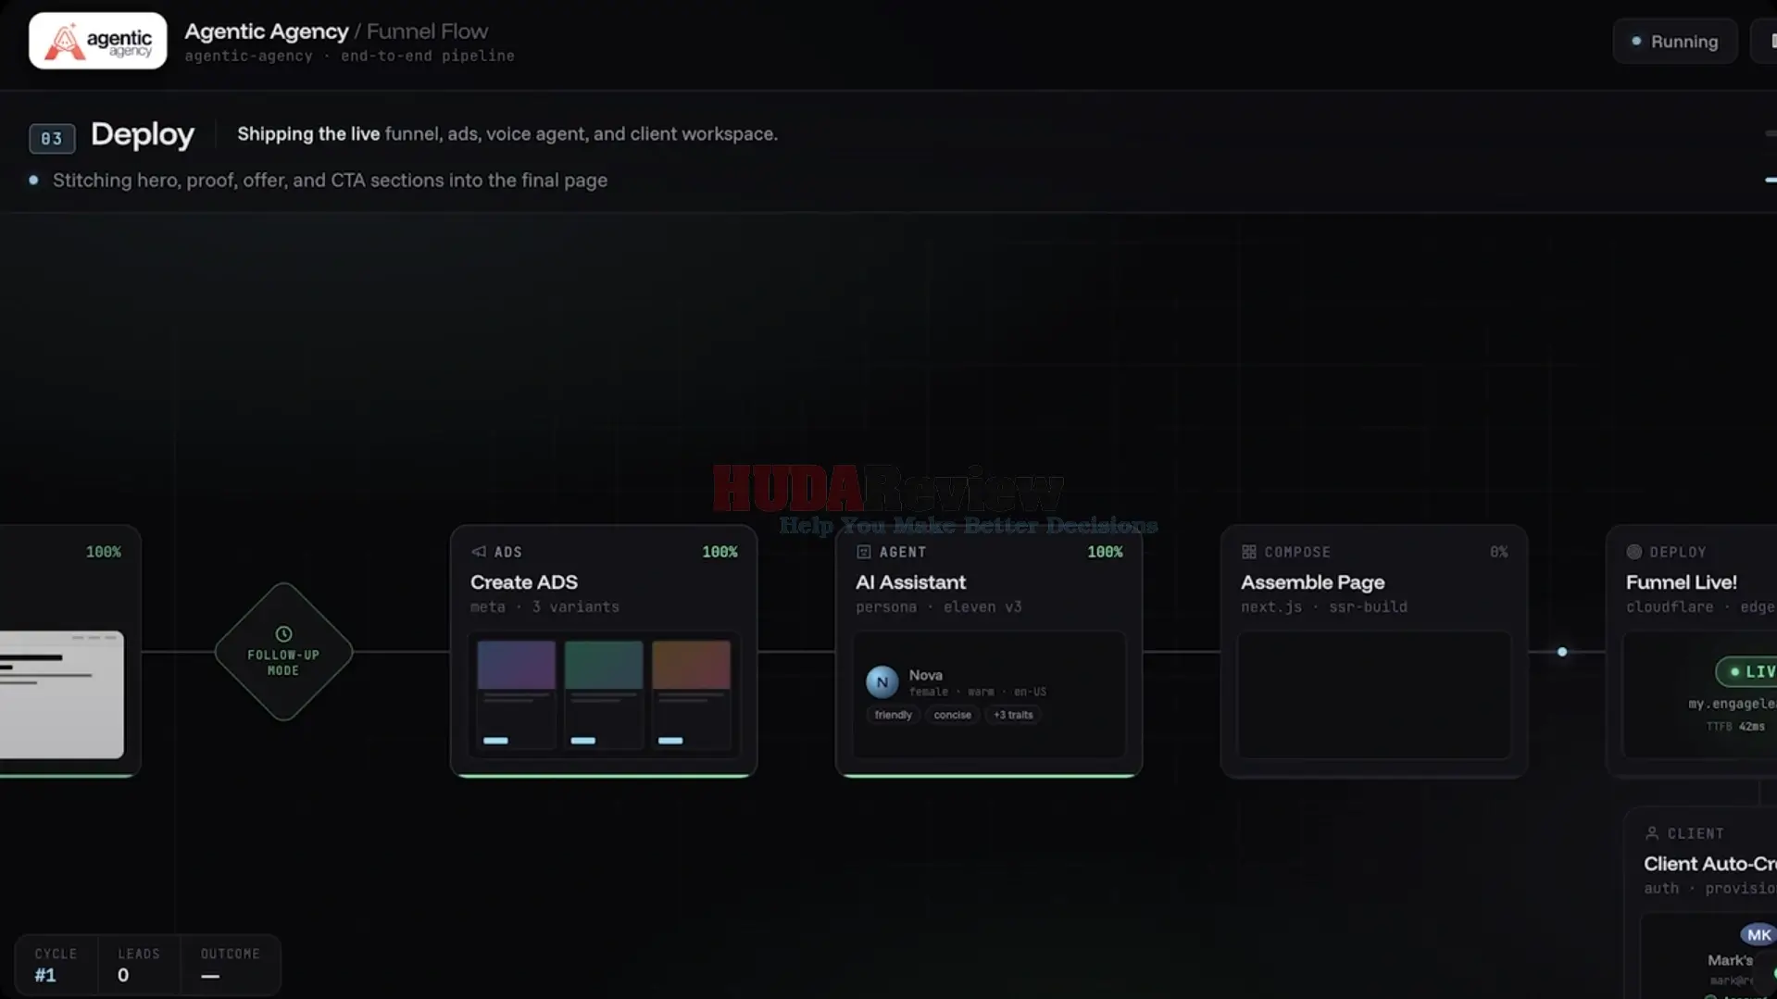
Task: Click the 100% label on ADS card
Action: pos(720,552)
